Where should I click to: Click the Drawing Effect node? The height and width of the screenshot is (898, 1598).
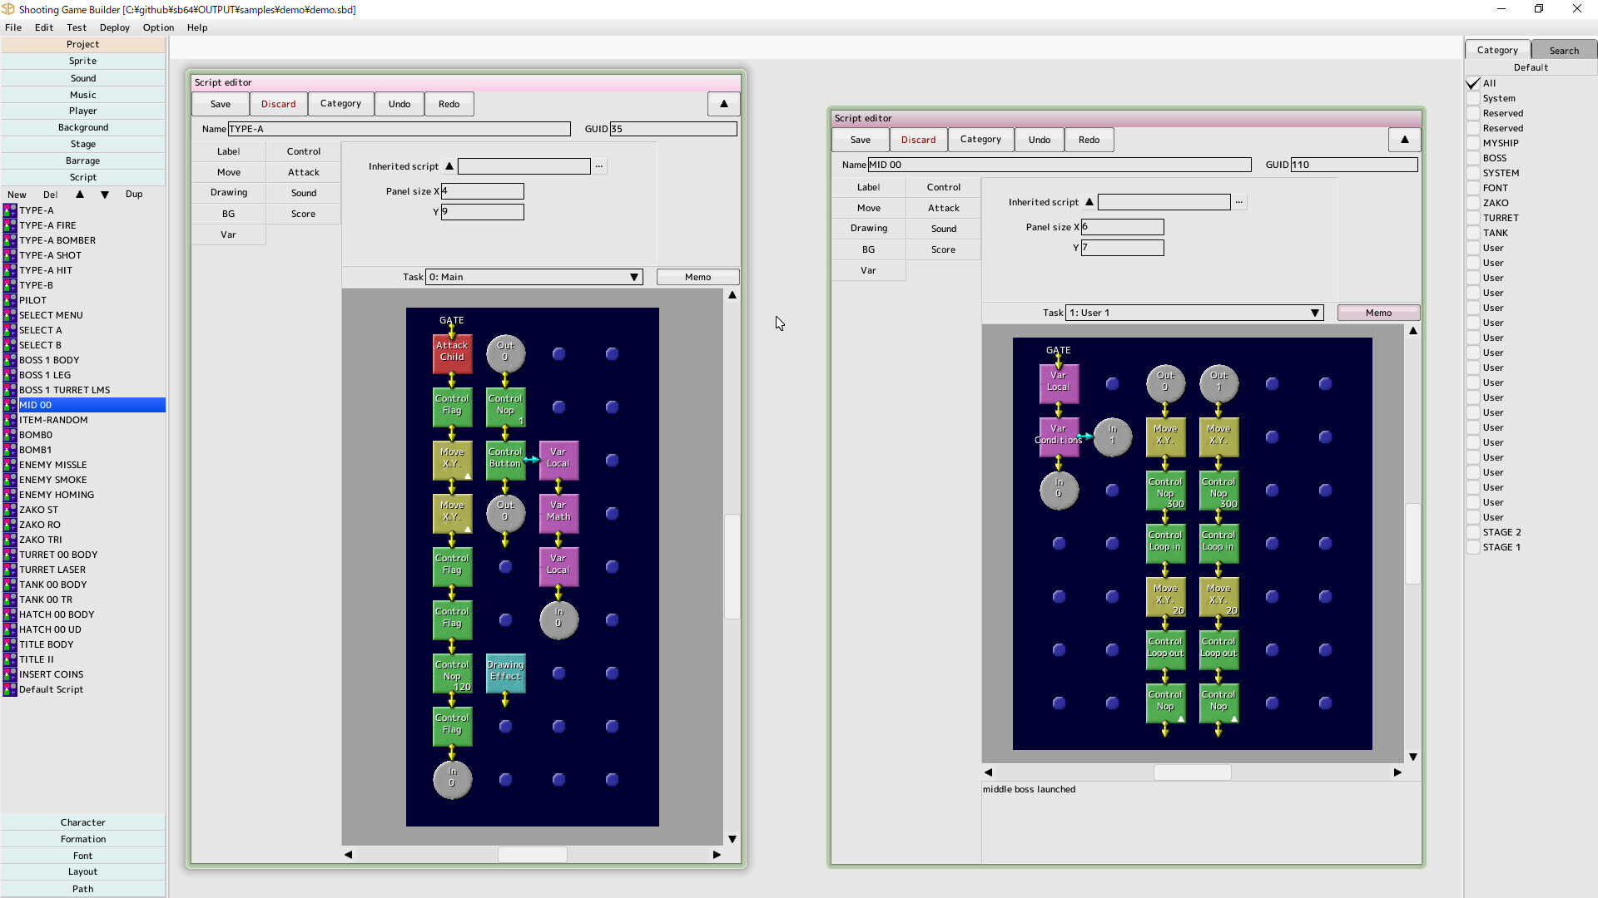(505, 673)
